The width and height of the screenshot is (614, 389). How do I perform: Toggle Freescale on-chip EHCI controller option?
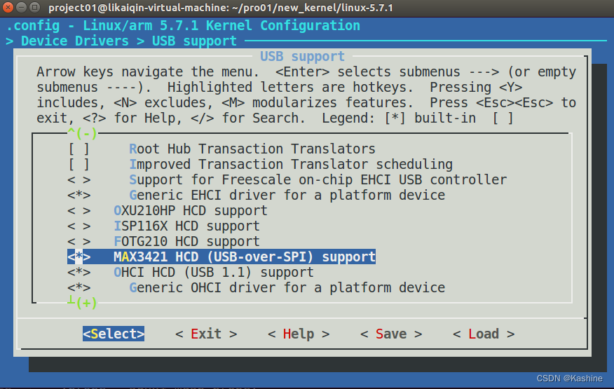point(79,179)
